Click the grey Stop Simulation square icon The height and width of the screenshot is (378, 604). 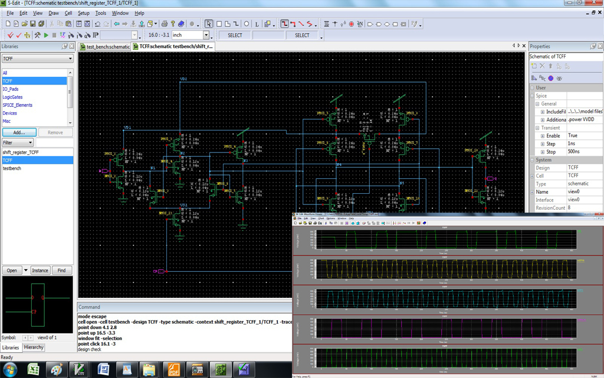(x=54, y=35)
